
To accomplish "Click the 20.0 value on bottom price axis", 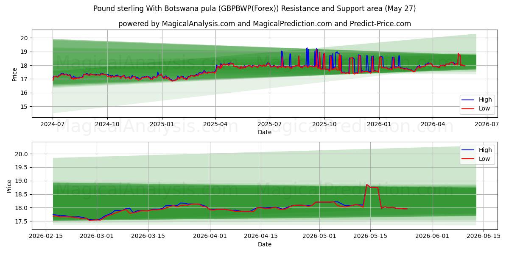I will (22, 154).
